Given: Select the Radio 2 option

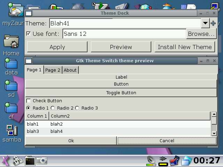Looking at the screenshot, I should [x=53, y=108].
